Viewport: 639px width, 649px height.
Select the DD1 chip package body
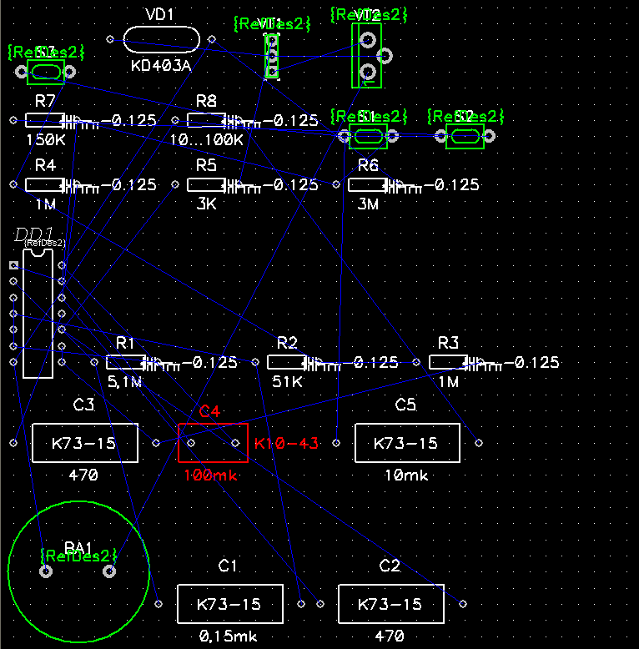pos(38,314)
